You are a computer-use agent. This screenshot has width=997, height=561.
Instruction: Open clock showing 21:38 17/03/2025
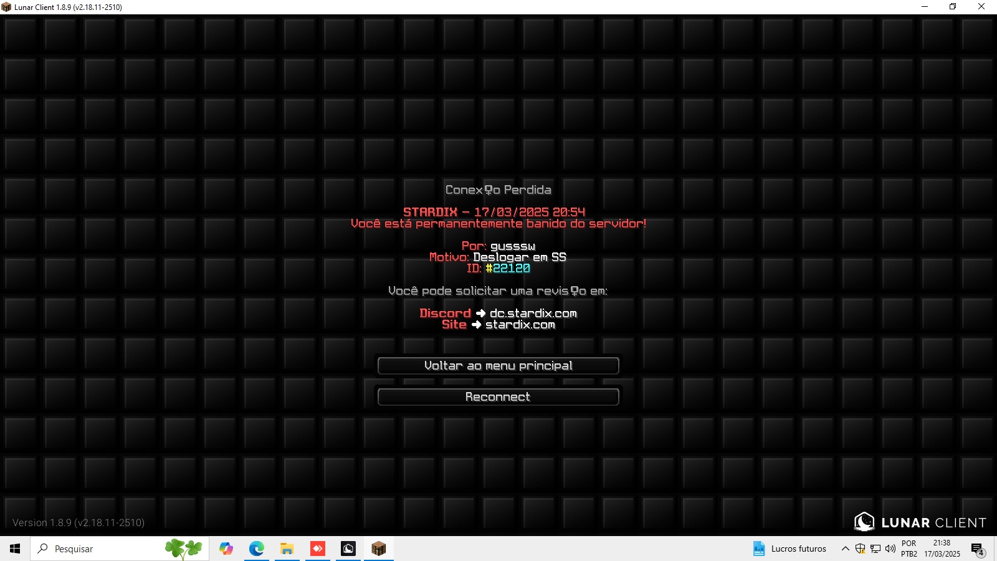[942, 549]
